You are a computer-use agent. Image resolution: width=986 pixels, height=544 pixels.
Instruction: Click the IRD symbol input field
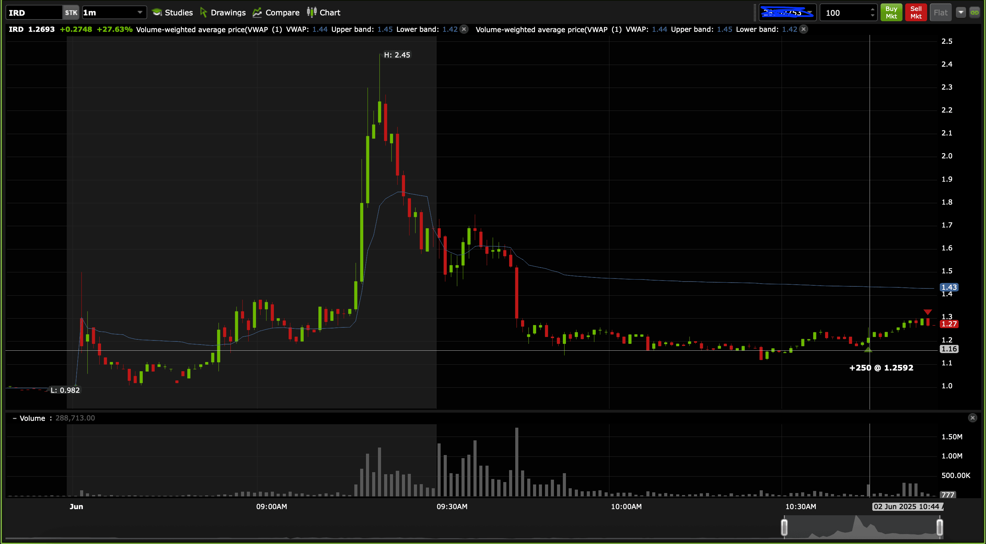tap(34, 13)
